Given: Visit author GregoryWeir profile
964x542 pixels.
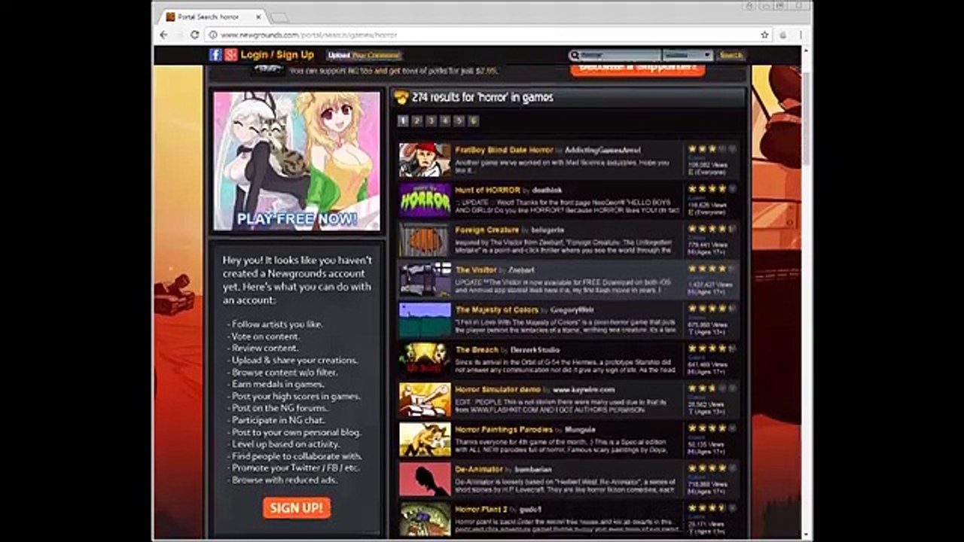Looking at the screenshot, I should pyautogui.click(x=572, y=310).
